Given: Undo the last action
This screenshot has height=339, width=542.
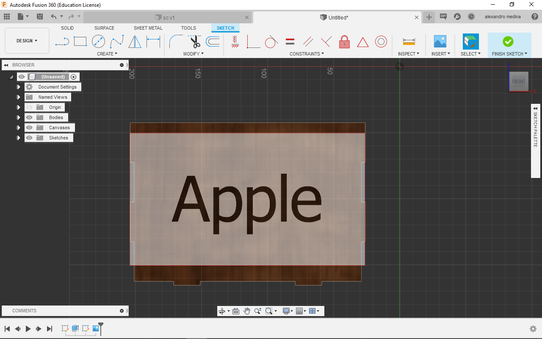Looking at the screenshot, I should 53,17.
